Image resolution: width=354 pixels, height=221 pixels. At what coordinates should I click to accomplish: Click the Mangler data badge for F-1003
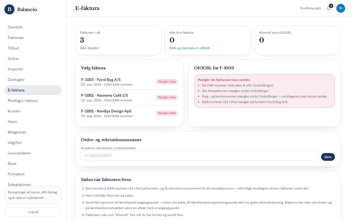(x=167, y=82)
